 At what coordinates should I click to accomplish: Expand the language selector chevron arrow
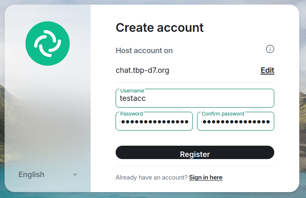[75, 175]
